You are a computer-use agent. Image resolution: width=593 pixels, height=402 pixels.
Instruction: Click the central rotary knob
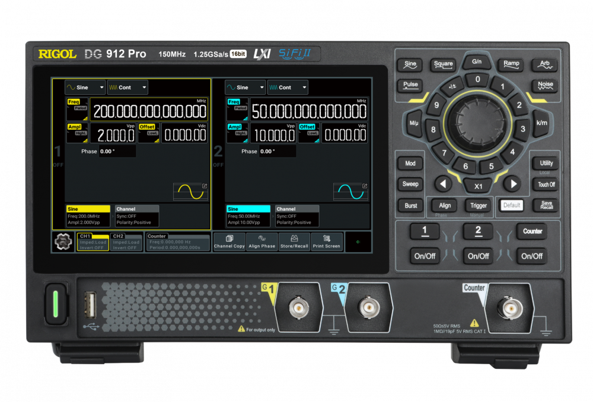point(477,123)
